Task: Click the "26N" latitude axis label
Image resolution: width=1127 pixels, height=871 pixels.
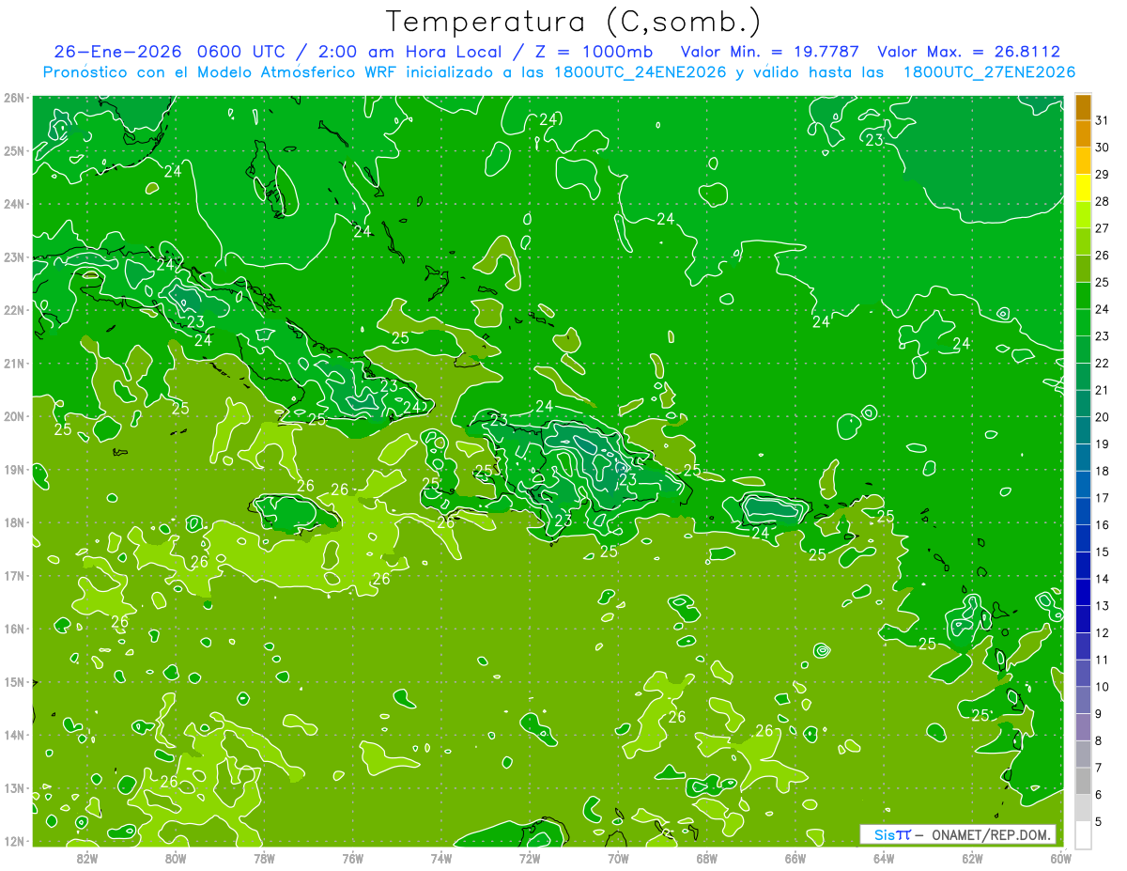Action: click(14, 98)
